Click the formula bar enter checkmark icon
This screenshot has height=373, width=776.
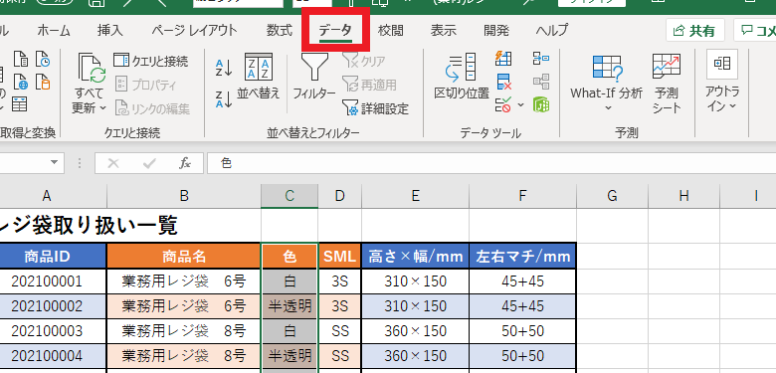click(148, 163)
